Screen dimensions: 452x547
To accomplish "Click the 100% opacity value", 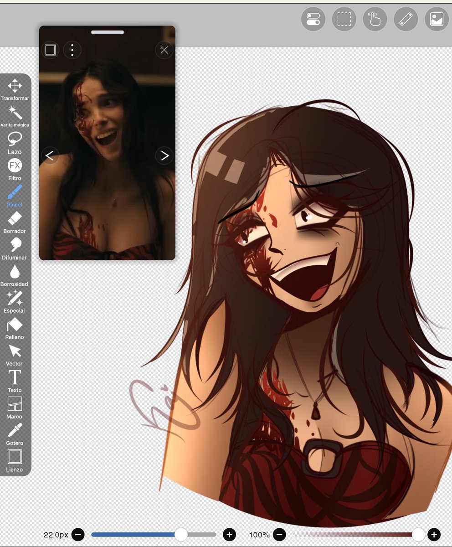I will (x=260, y=535).
